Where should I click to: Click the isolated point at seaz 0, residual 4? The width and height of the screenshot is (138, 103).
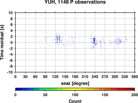pos(16,31)
